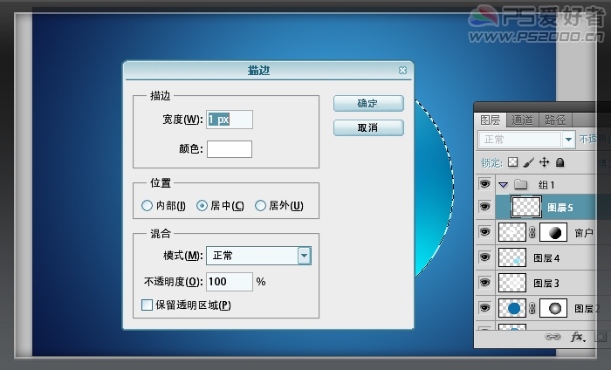Image resolution: width=611 pixels, height=370 pixels.
Task: Select the 图层 2 layer thumbnail
Action: click(512, 308)
